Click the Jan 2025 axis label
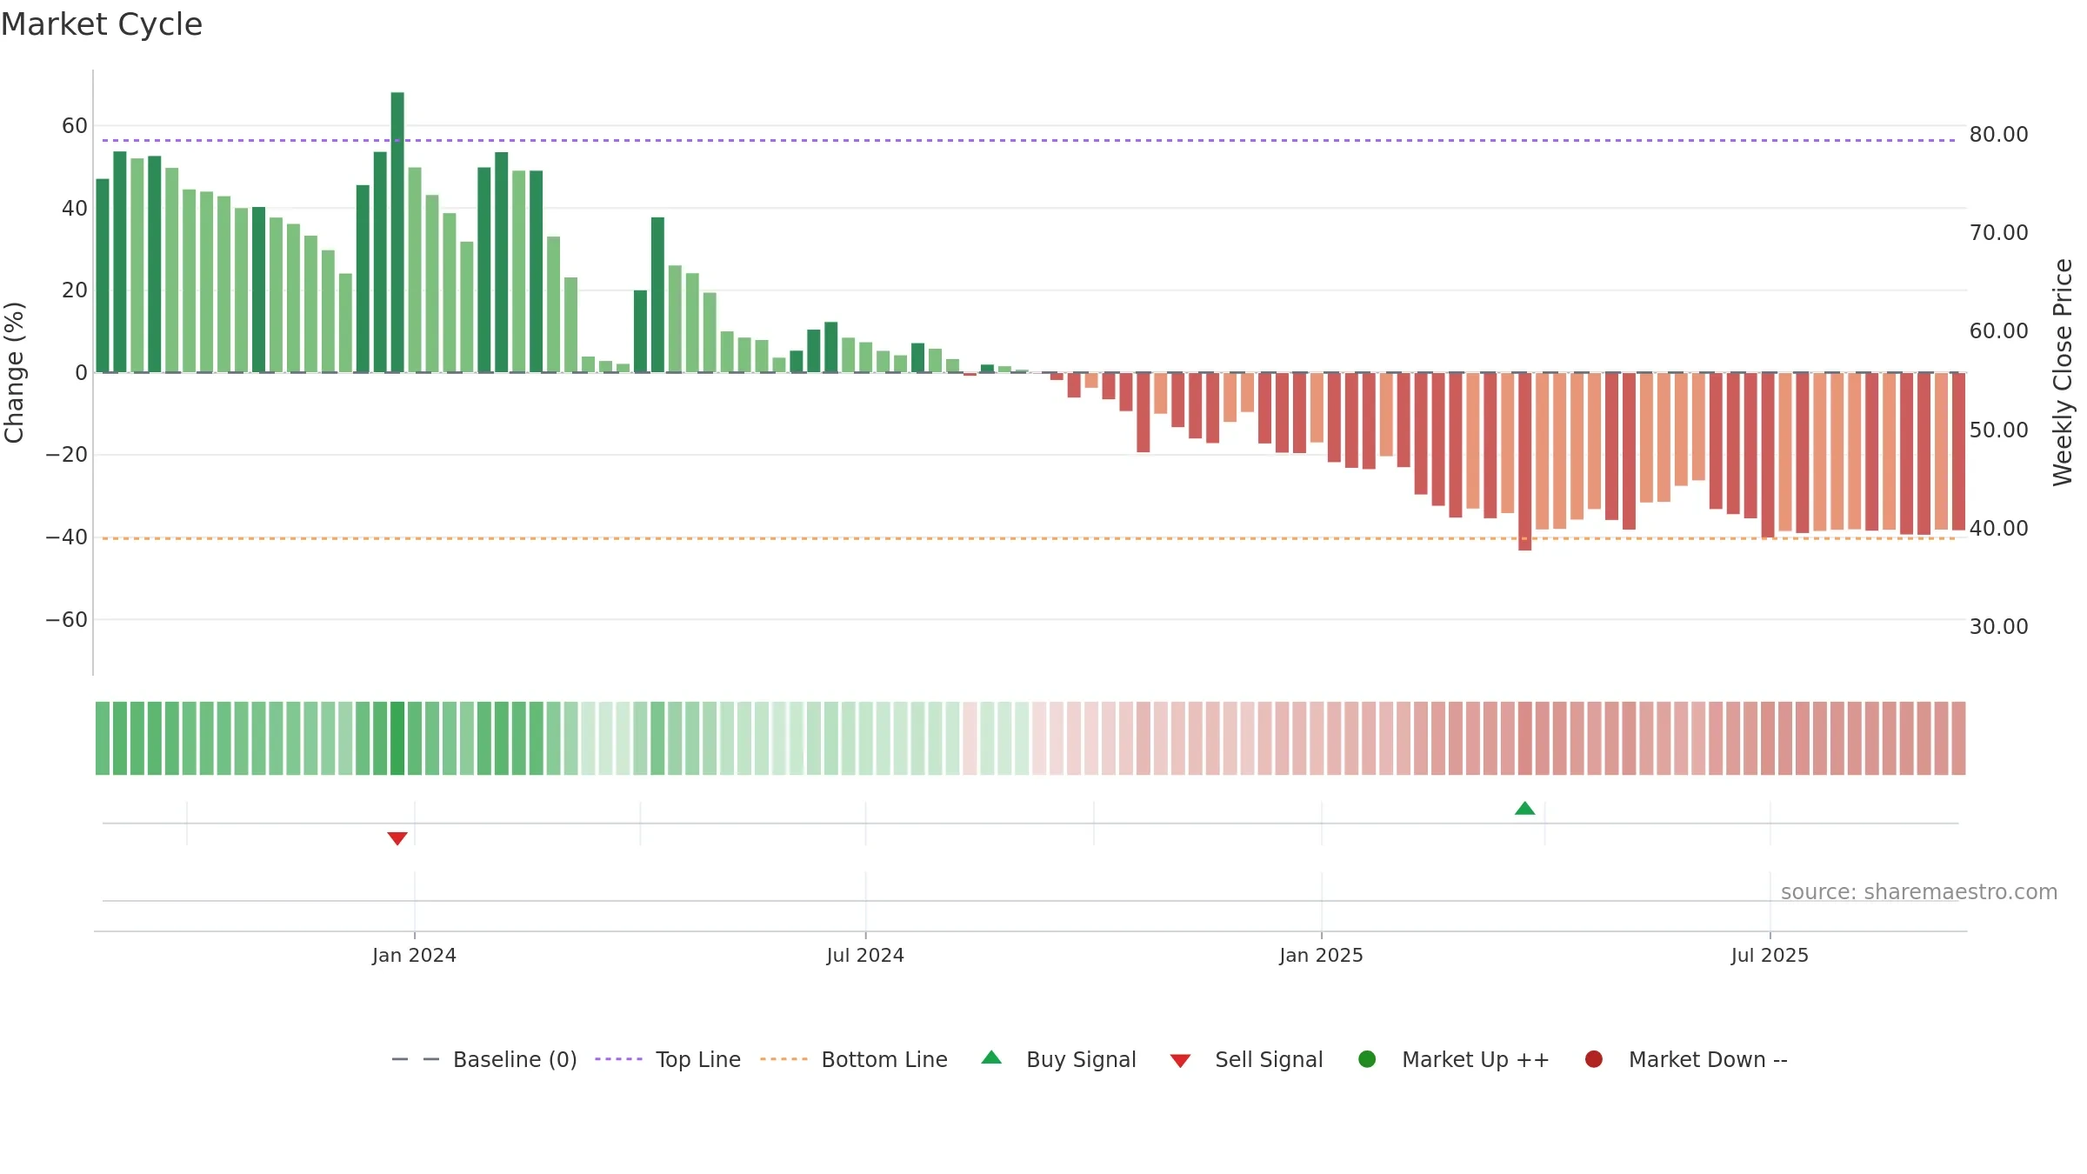This screenshot has width=2087, height=1174. pyautogui.click(x=1321, y=956)
